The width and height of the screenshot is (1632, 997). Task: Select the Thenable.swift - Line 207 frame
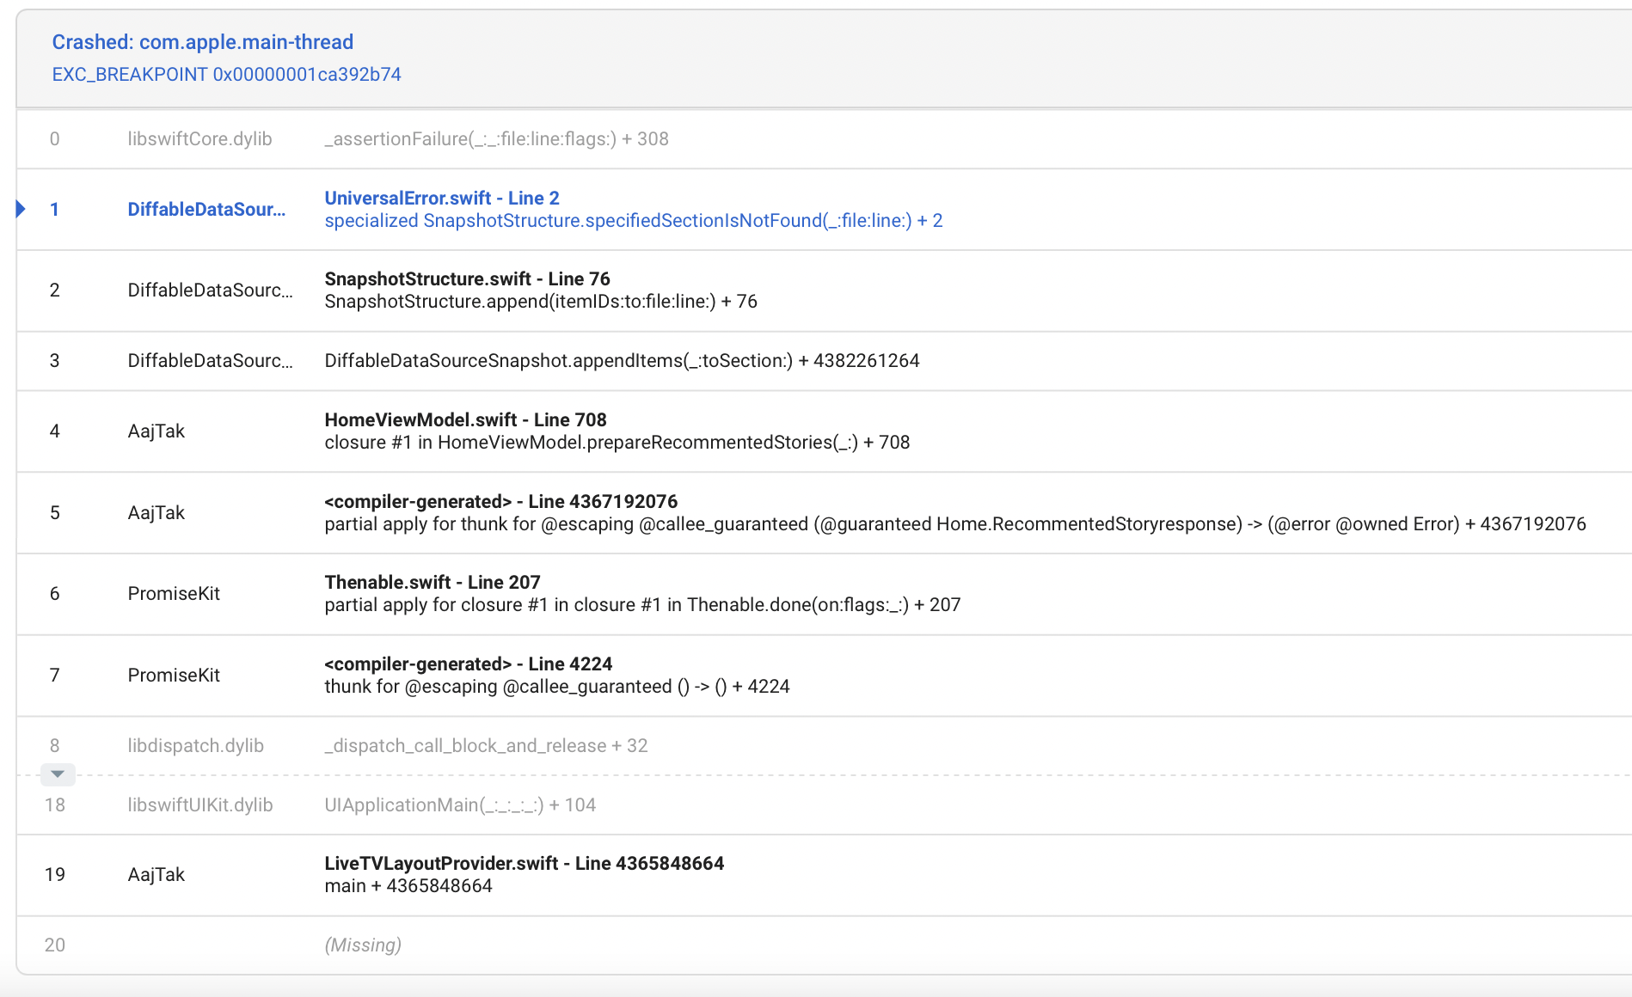click(x=432, y=582)
